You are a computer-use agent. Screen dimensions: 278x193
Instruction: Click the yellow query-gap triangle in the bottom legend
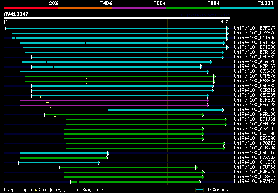[x=36, y=190]
